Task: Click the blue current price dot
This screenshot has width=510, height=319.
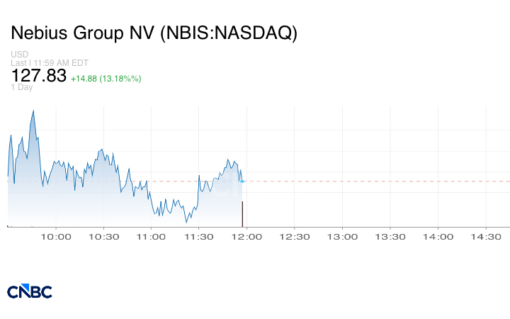Action: (x=242, y=181)
